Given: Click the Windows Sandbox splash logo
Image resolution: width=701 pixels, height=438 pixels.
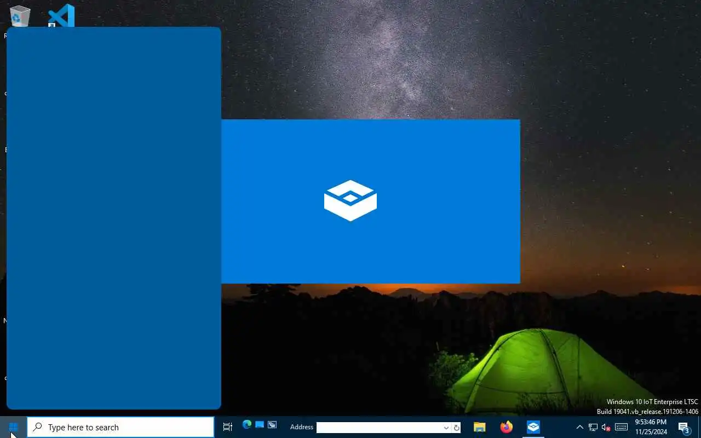Looking at the screenshot, I should (350, 200).
